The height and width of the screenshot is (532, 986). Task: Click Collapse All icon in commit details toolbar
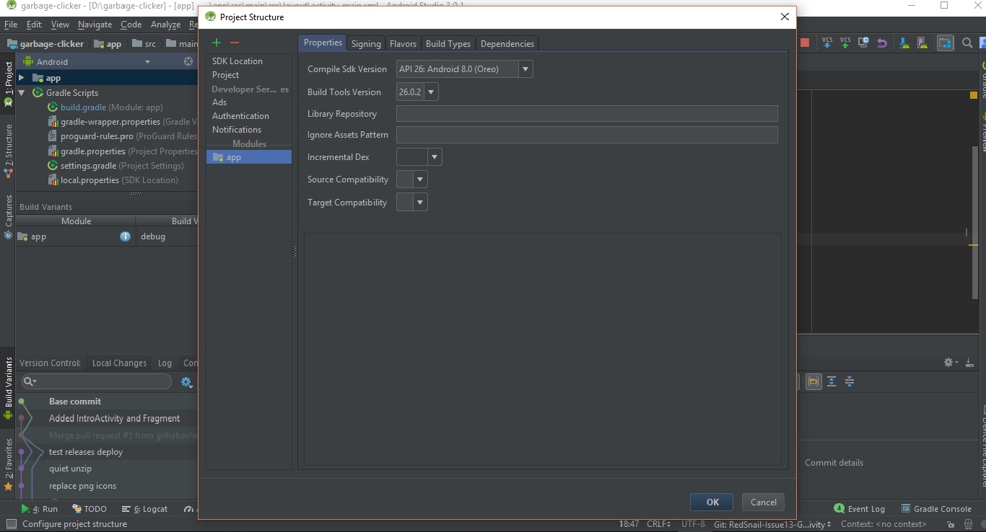click(x=850, y=381)
